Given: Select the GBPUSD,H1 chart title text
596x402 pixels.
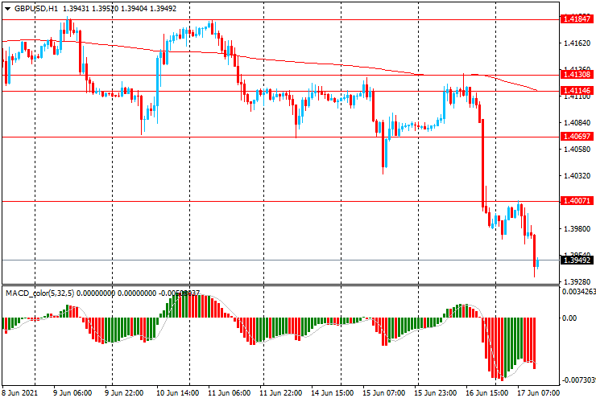Looking at the screenshot, I should [x=35, y=8].
